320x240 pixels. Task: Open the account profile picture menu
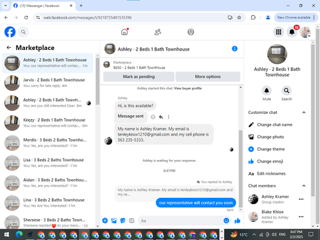[305, 32]
